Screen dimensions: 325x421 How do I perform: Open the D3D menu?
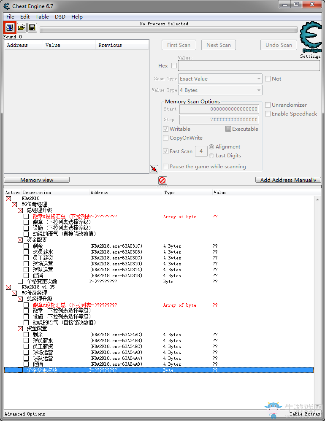(60, 16)
